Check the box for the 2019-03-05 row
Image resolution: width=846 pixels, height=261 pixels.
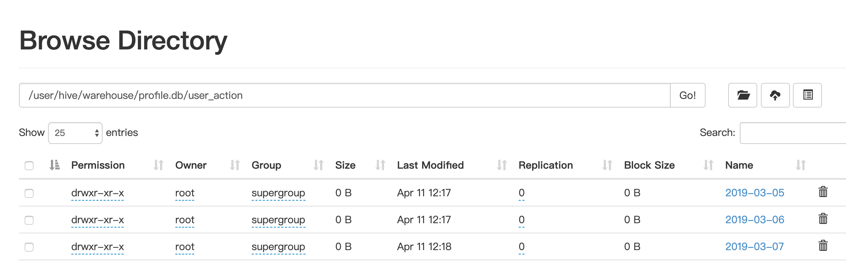point(29,193)
